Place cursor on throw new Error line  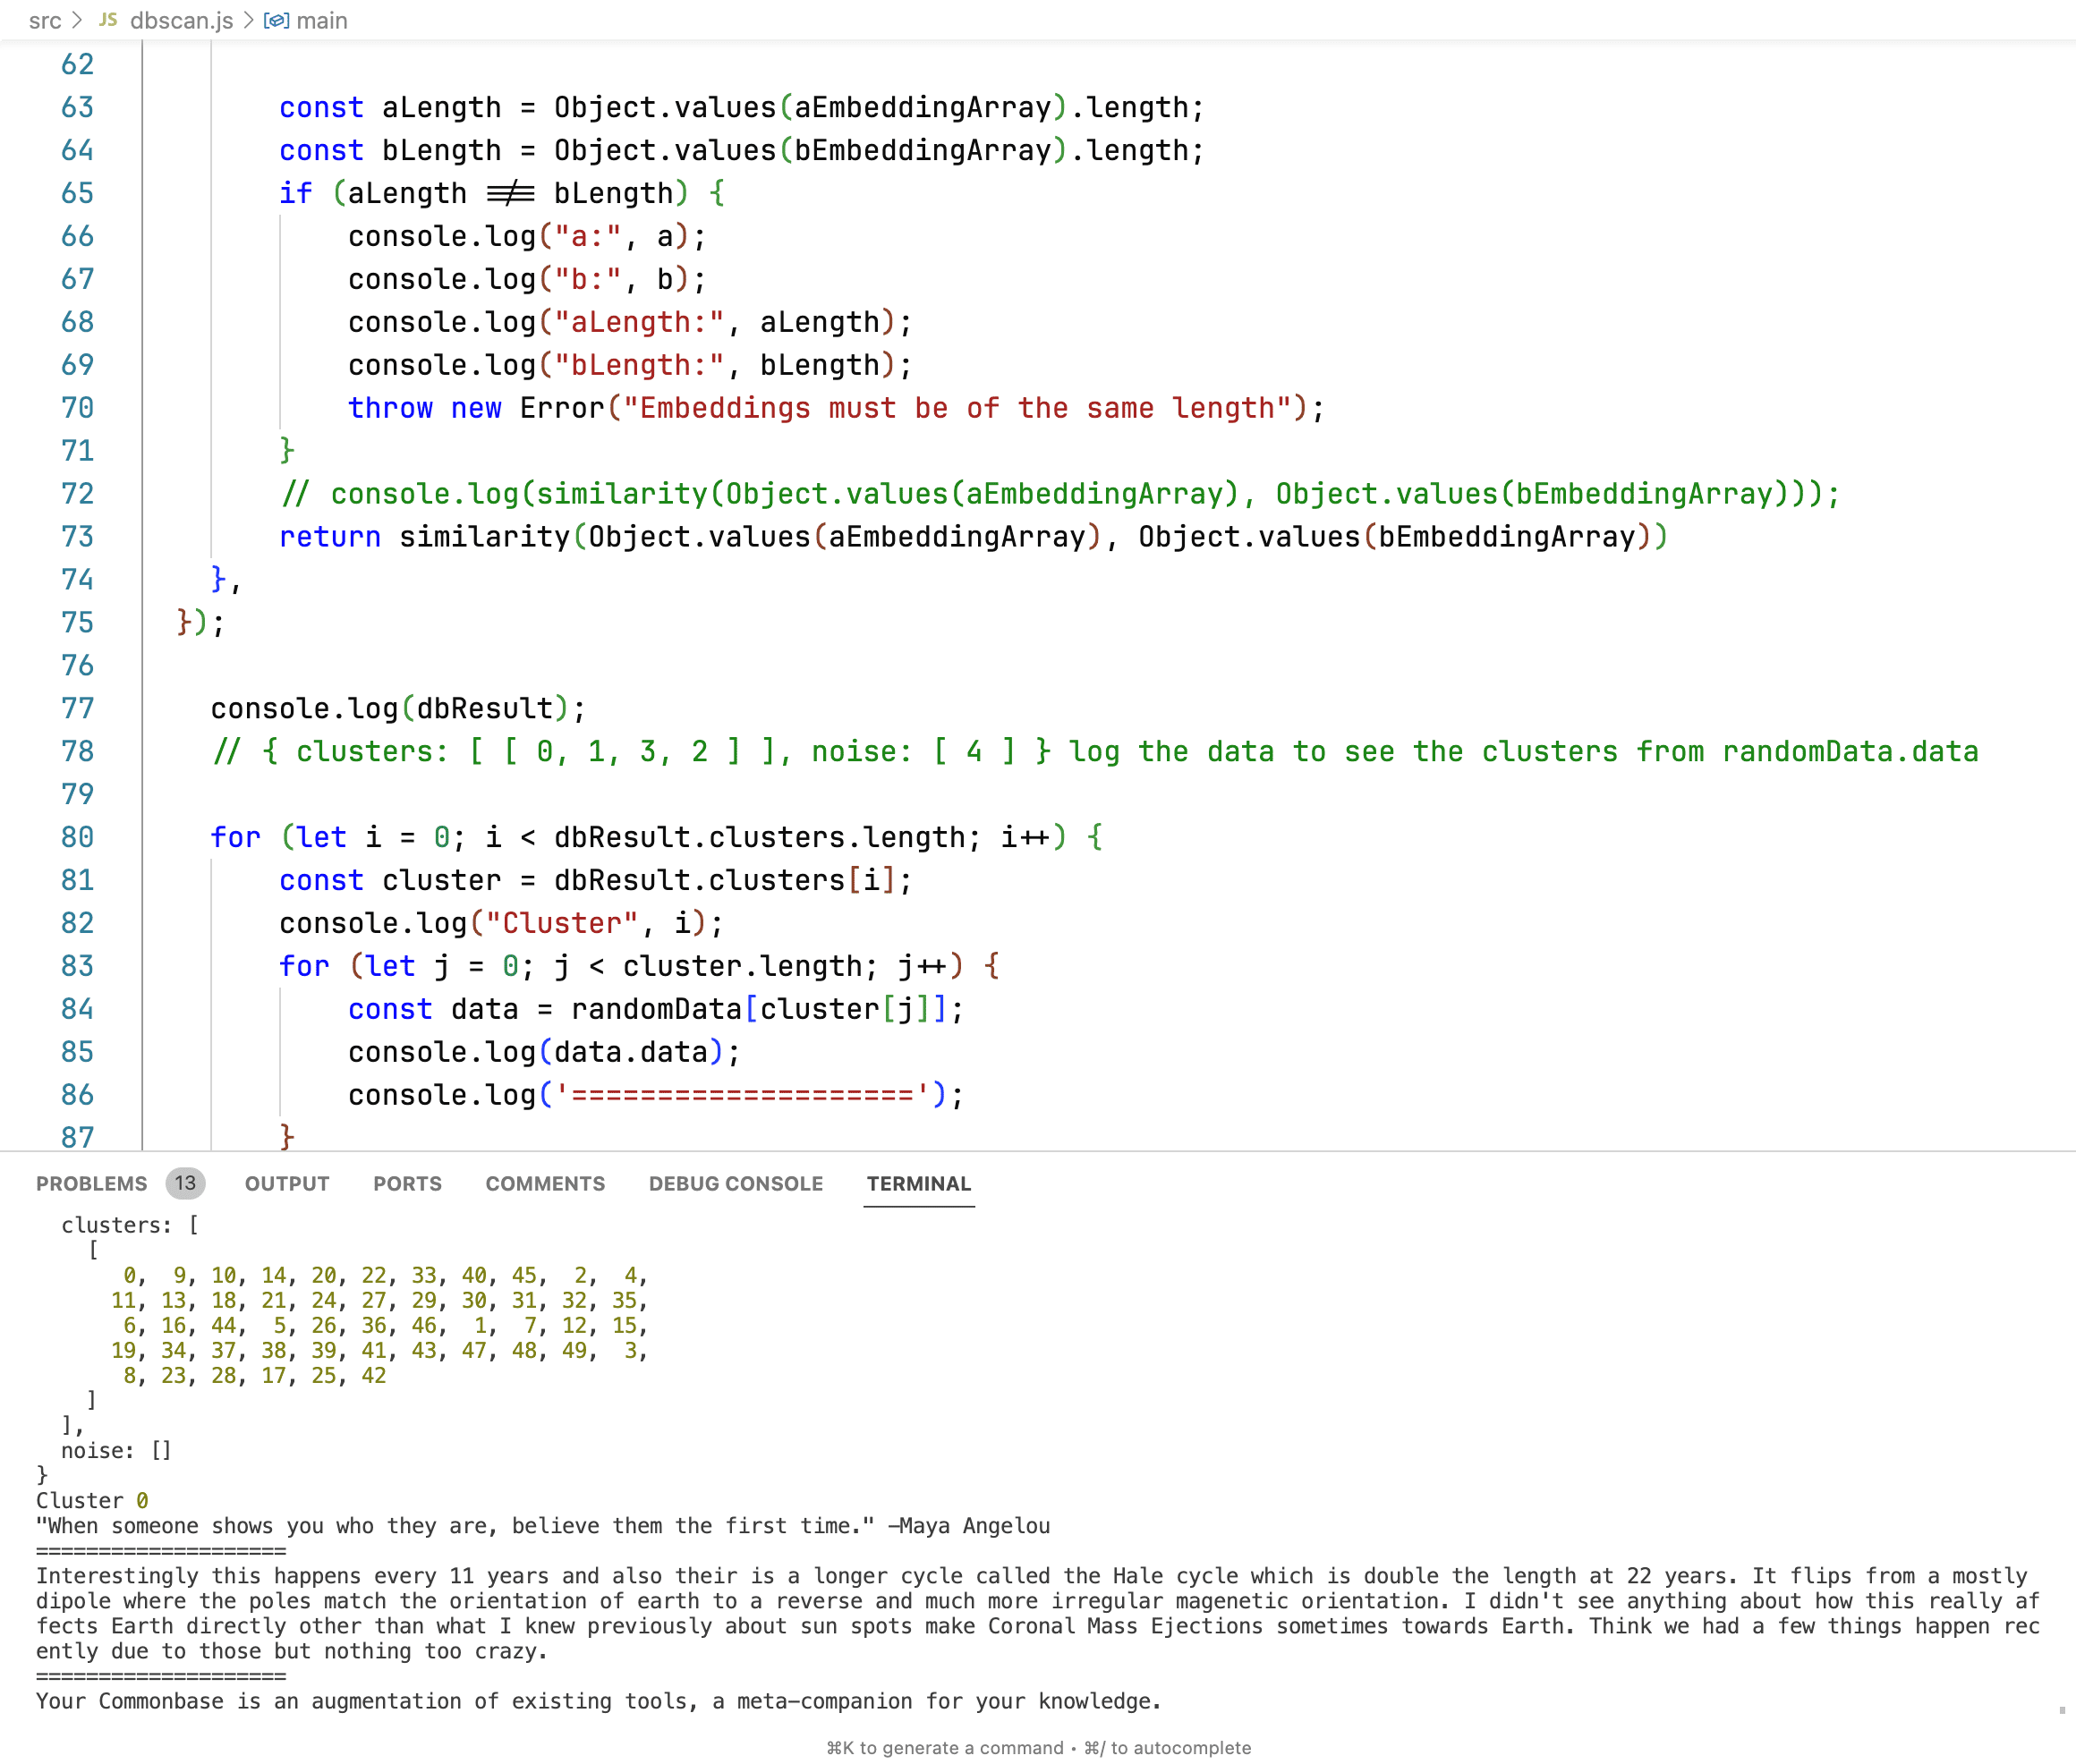[836, 408]
